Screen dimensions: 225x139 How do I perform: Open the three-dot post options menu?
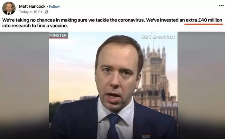(x=221, y=5)
